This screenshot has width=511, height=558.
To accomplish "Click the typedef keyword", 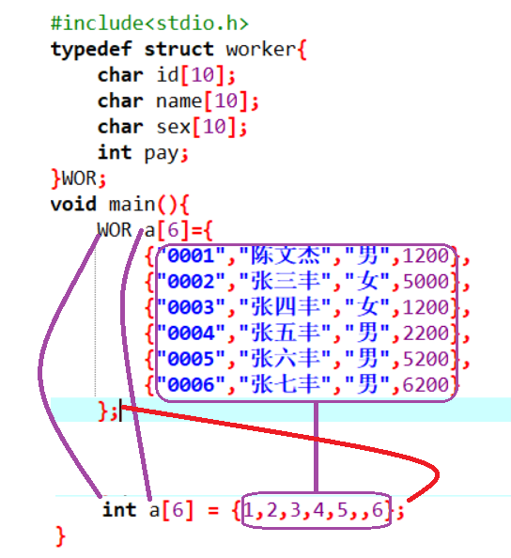I will (91, 50).
